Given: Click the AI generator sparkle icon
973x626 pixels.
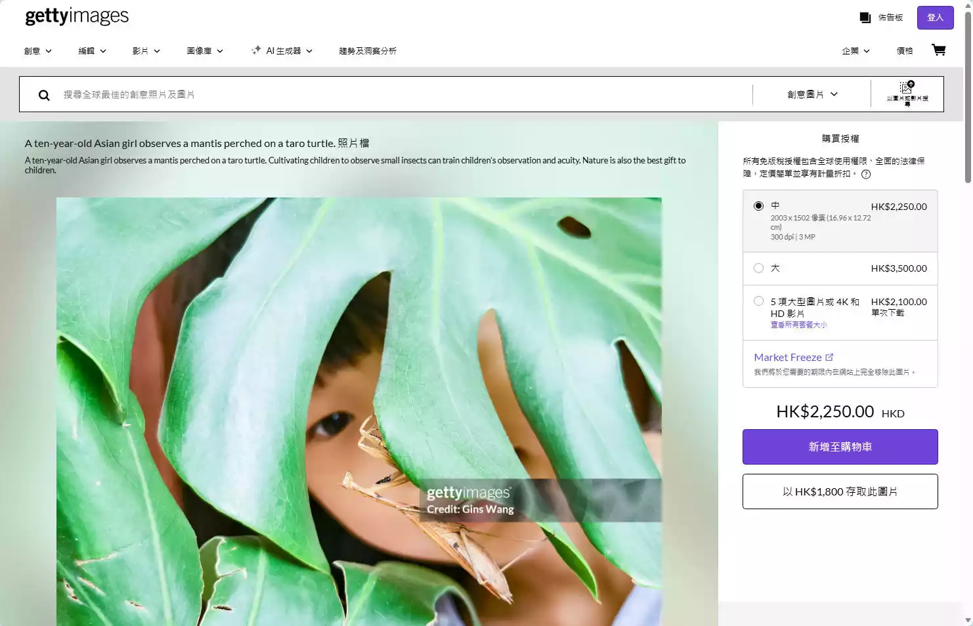Looking at the screenshot, I should coord(256,50).
